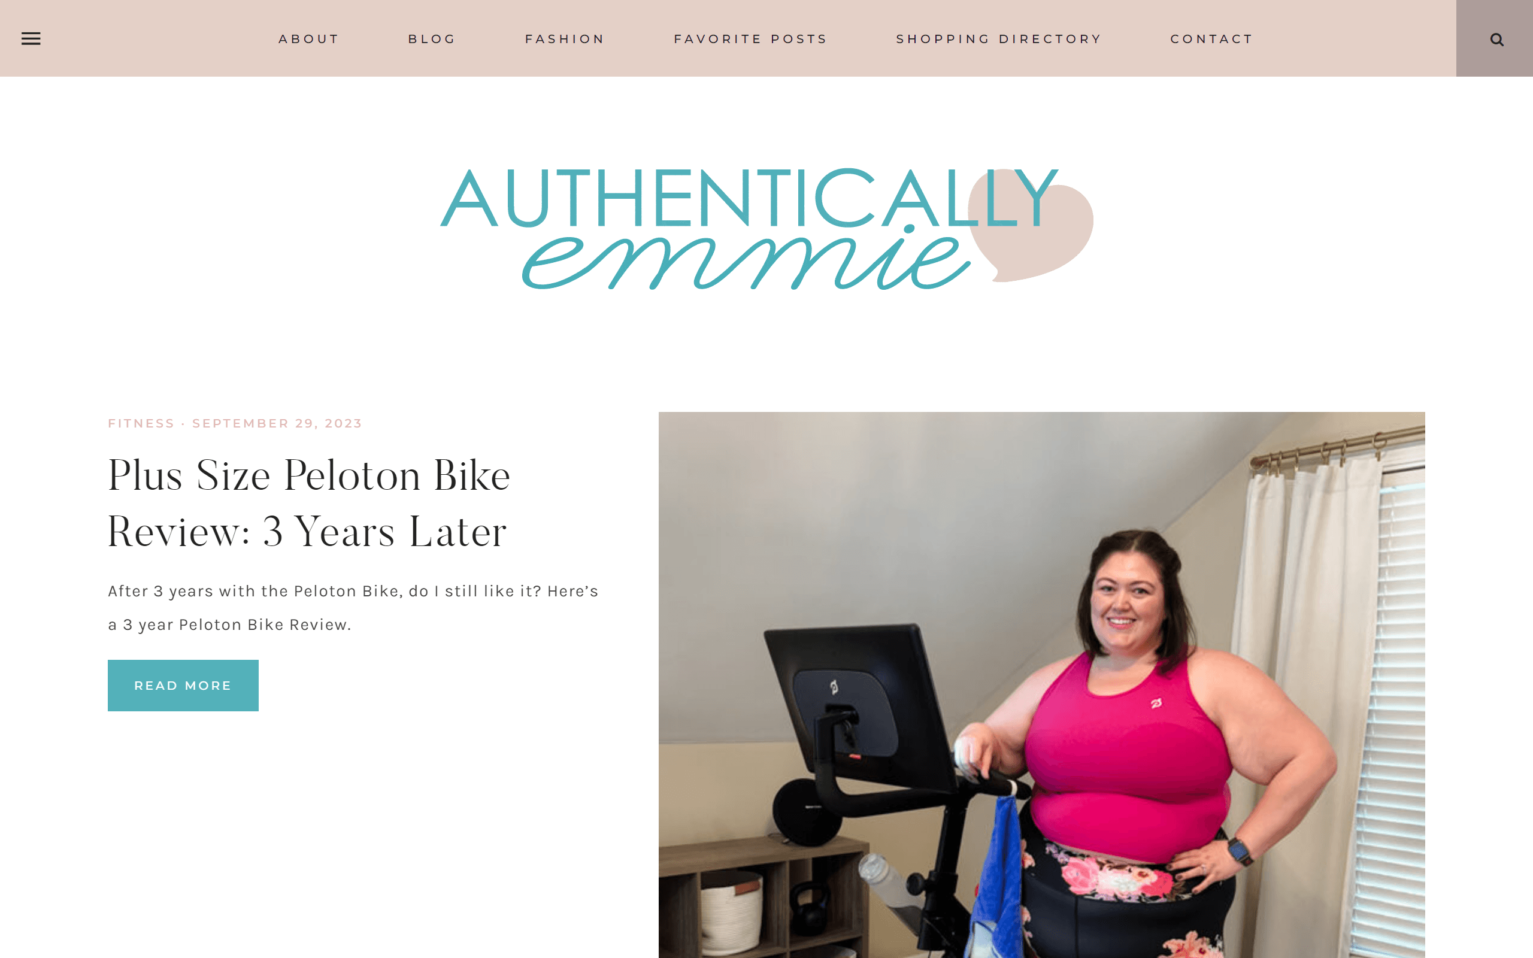
Task: Select Fashion in the navigation bar
Action: click(565, 39)
